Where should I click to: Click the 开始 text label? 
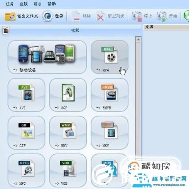click(173, 16)
